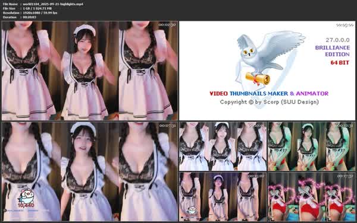Open the green-tinted thumbnail at 00:12:31

pos(311,146)
